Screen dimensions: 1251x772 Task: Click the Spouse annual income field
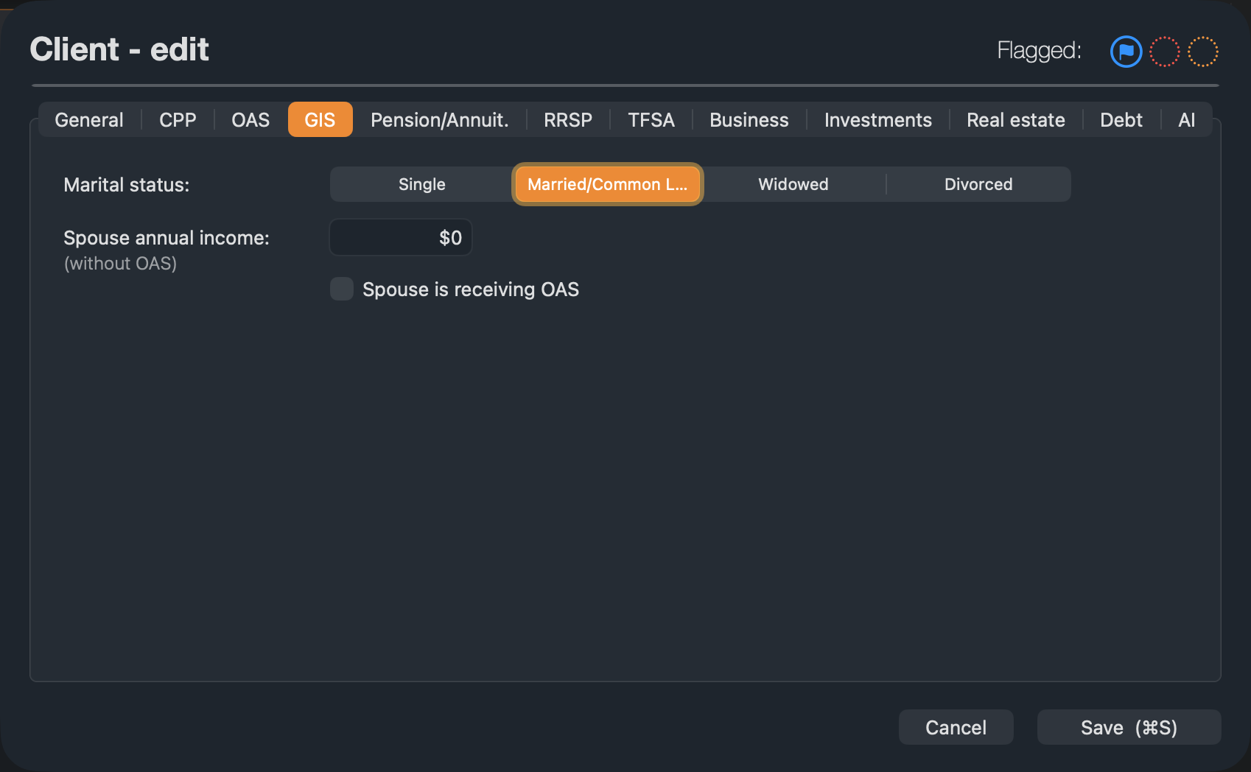[x=401, y=237]
